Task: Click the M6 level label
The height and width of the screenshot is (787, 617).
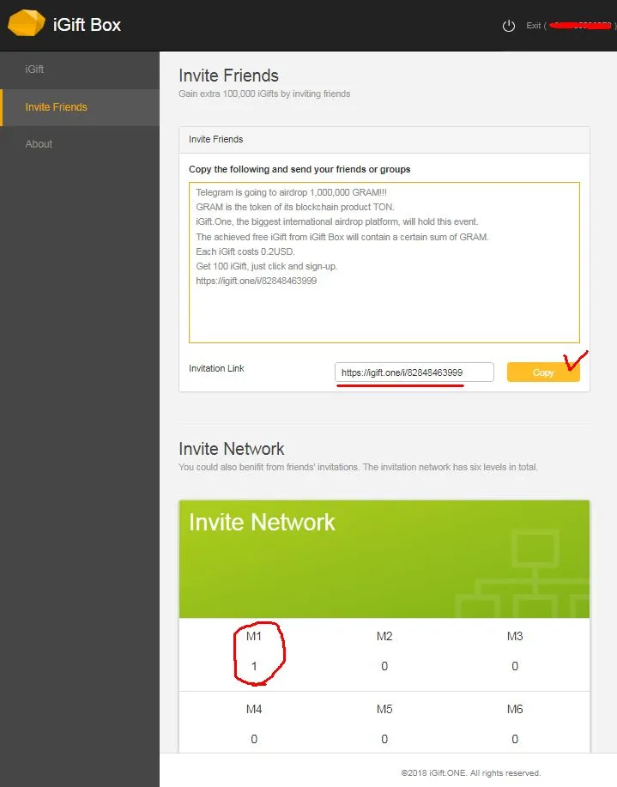Action: [515, 709]
